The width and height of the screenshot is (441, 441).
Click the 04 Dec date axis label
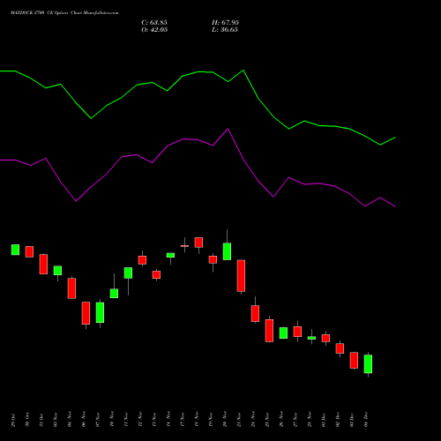point(366,420)
